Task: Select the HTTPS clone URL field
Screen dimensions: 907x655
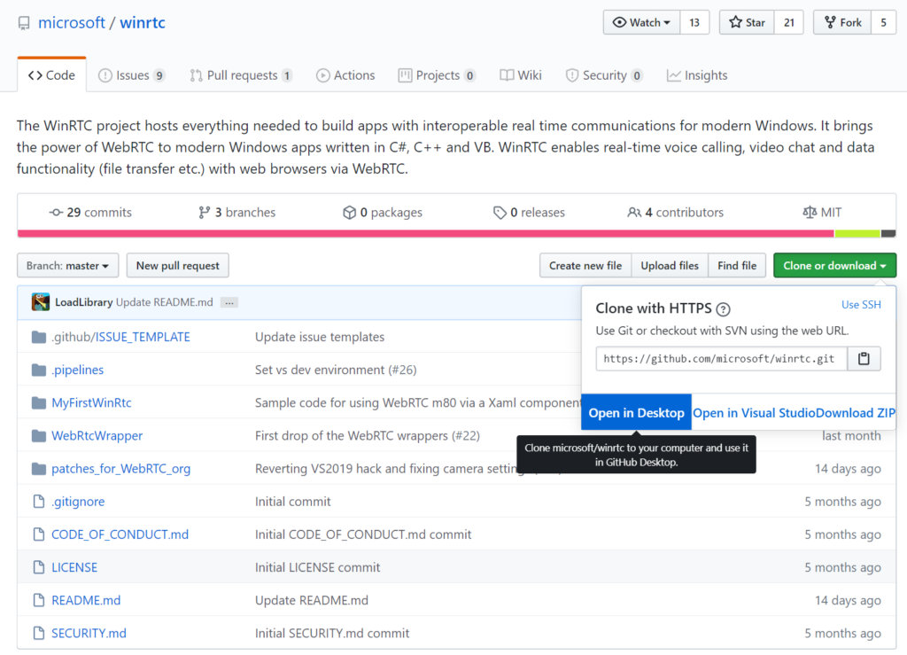Action: coord(721,359)
